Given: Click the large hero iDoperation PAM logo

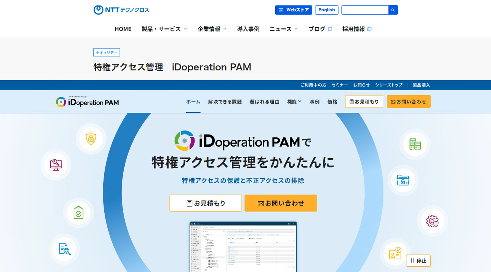Looking at the screenshot, I should (x=237, y=141).
